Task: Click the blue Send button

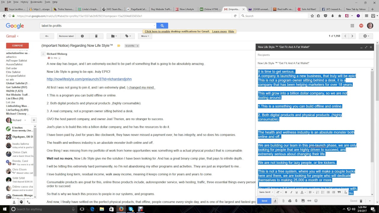Action: coord(264,201)
